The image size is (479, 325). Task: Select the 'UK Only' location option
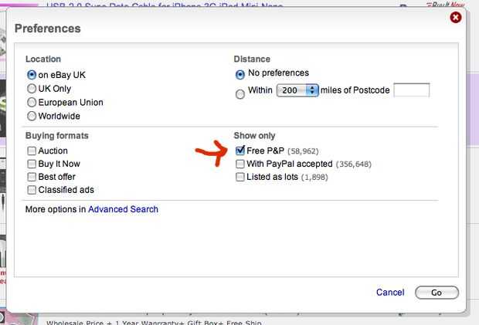(x=32, y=89)
